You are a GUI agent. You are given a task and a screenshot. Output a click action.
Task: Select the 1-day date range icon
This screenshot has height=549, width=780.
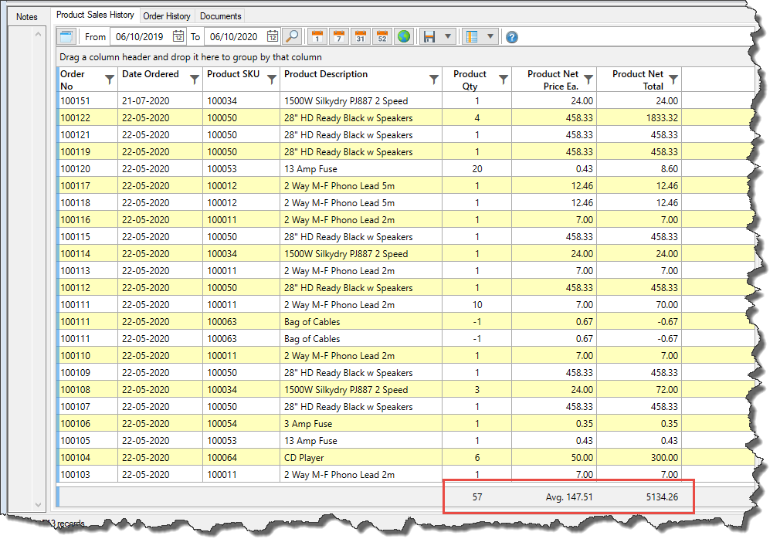[317, 36]
